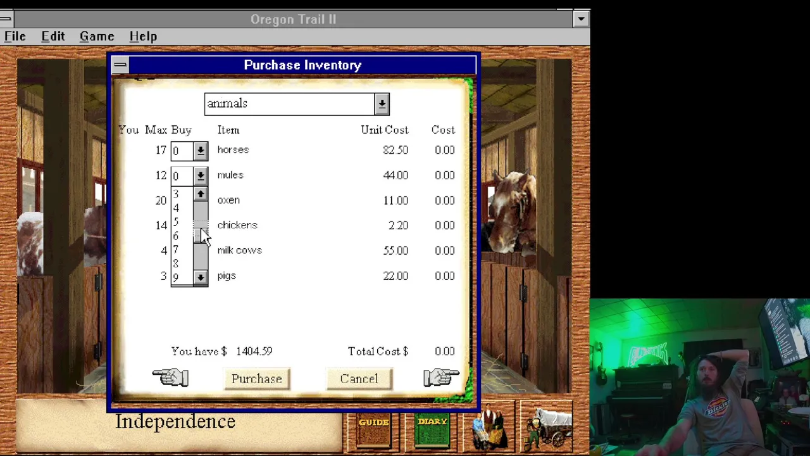Screen dimensions: 810x456
Task: Click the milk cows item label
Action: pos(239,250)
